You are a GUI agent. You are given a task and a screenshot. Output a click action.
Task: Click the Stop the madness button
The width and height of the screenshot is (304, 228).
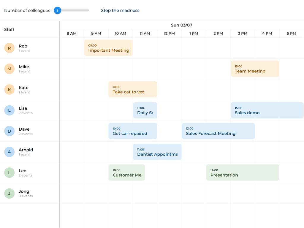[x=120, y=10]
